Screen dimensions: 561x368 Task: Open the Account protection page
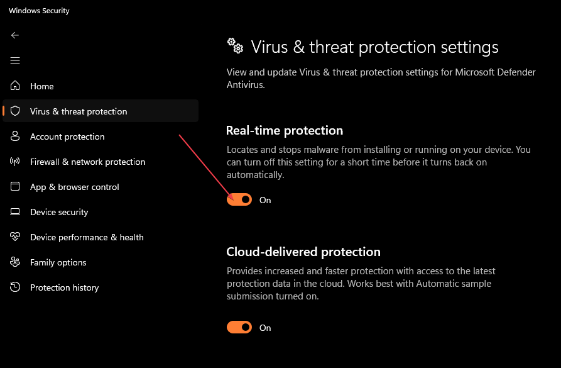pyautogui.click(x=68, y=136)
